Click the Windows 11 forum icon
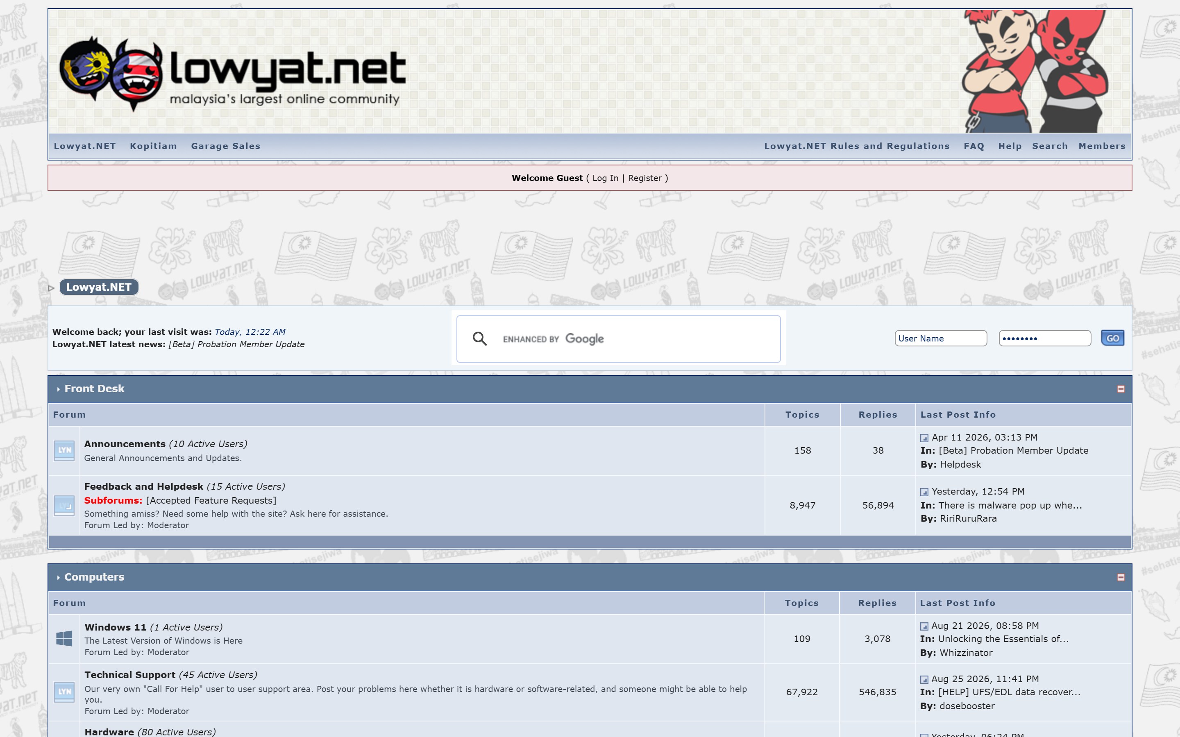 [64, 639]
